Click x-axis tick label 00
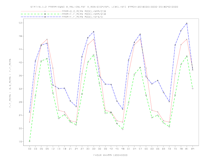The height and width of the screenshot is (162, 210). [30, 149]
